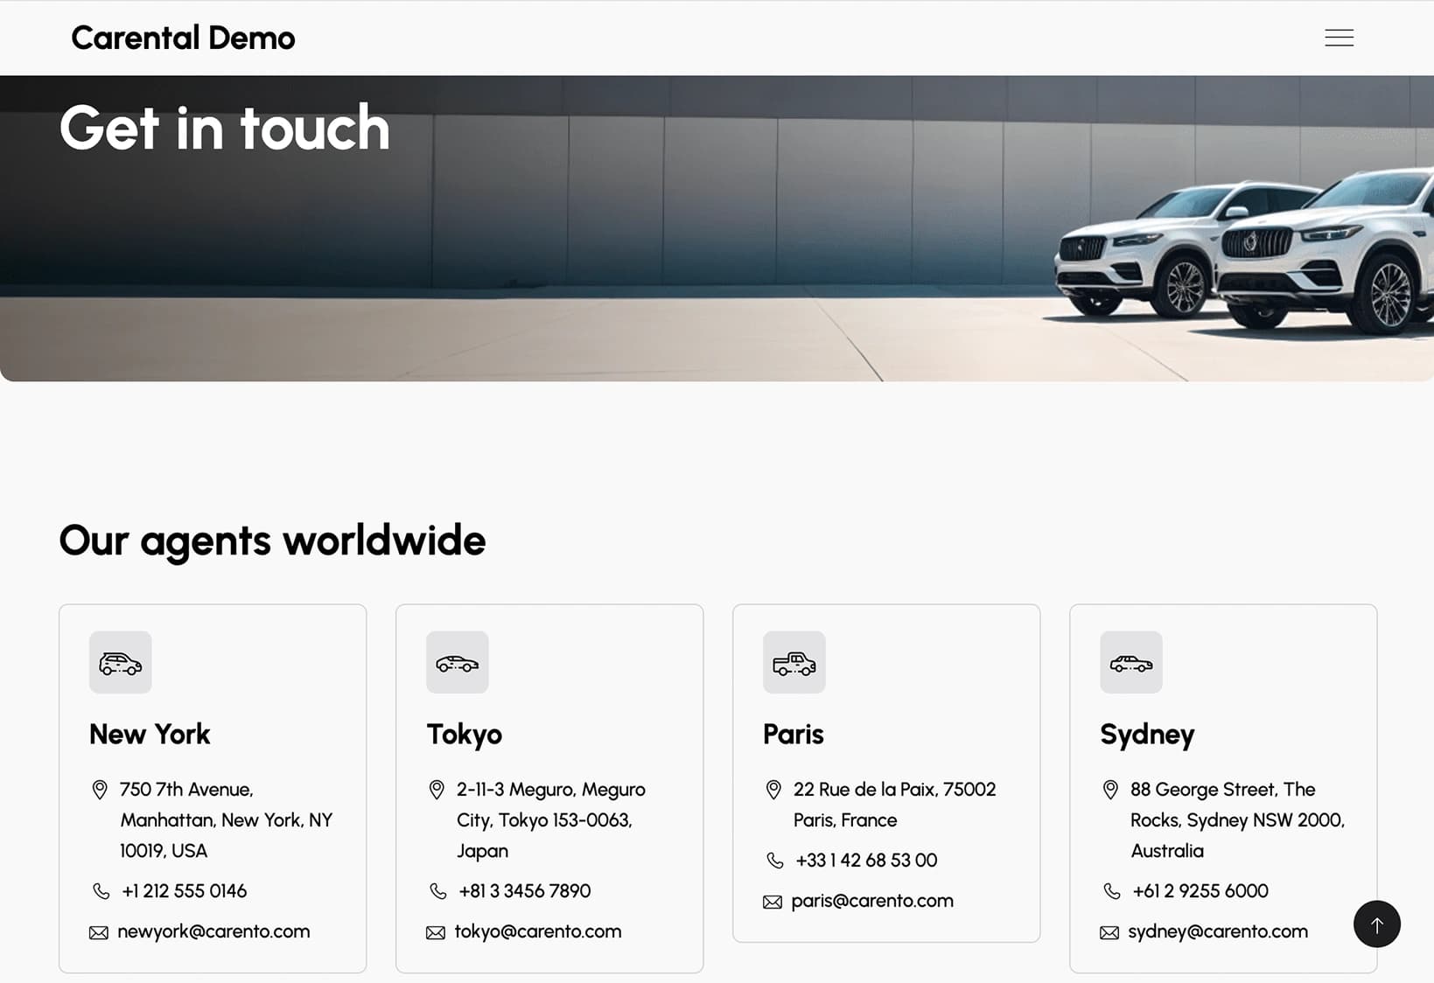Click the car icon on the New York card
The height and width of the screenshot is (983, 1434).
pyautogui.click(x=120, y=663)
